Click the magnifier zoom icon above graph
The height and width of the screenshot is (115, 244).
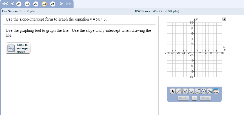(224, 19)
